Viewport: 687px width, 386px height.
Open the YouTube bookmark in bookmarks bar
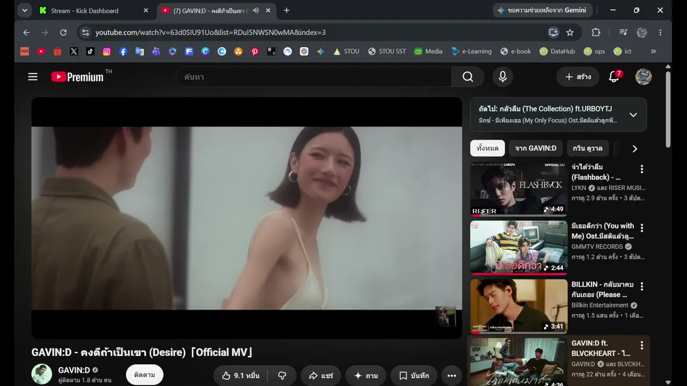point(41,51)
